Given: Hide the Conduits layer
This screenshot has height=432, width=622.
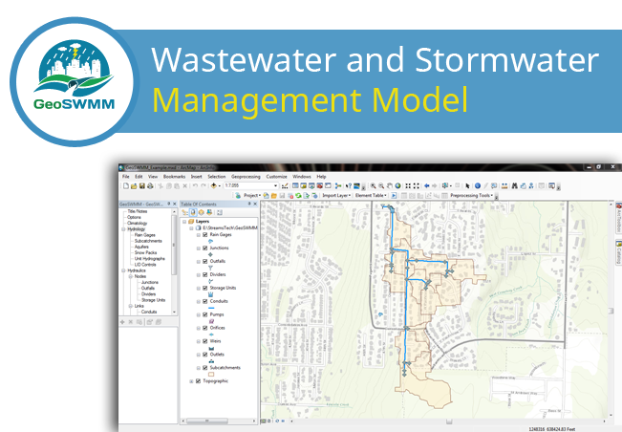Looking at the screenshot, I should pyautogui.click(x=205, y=301).
